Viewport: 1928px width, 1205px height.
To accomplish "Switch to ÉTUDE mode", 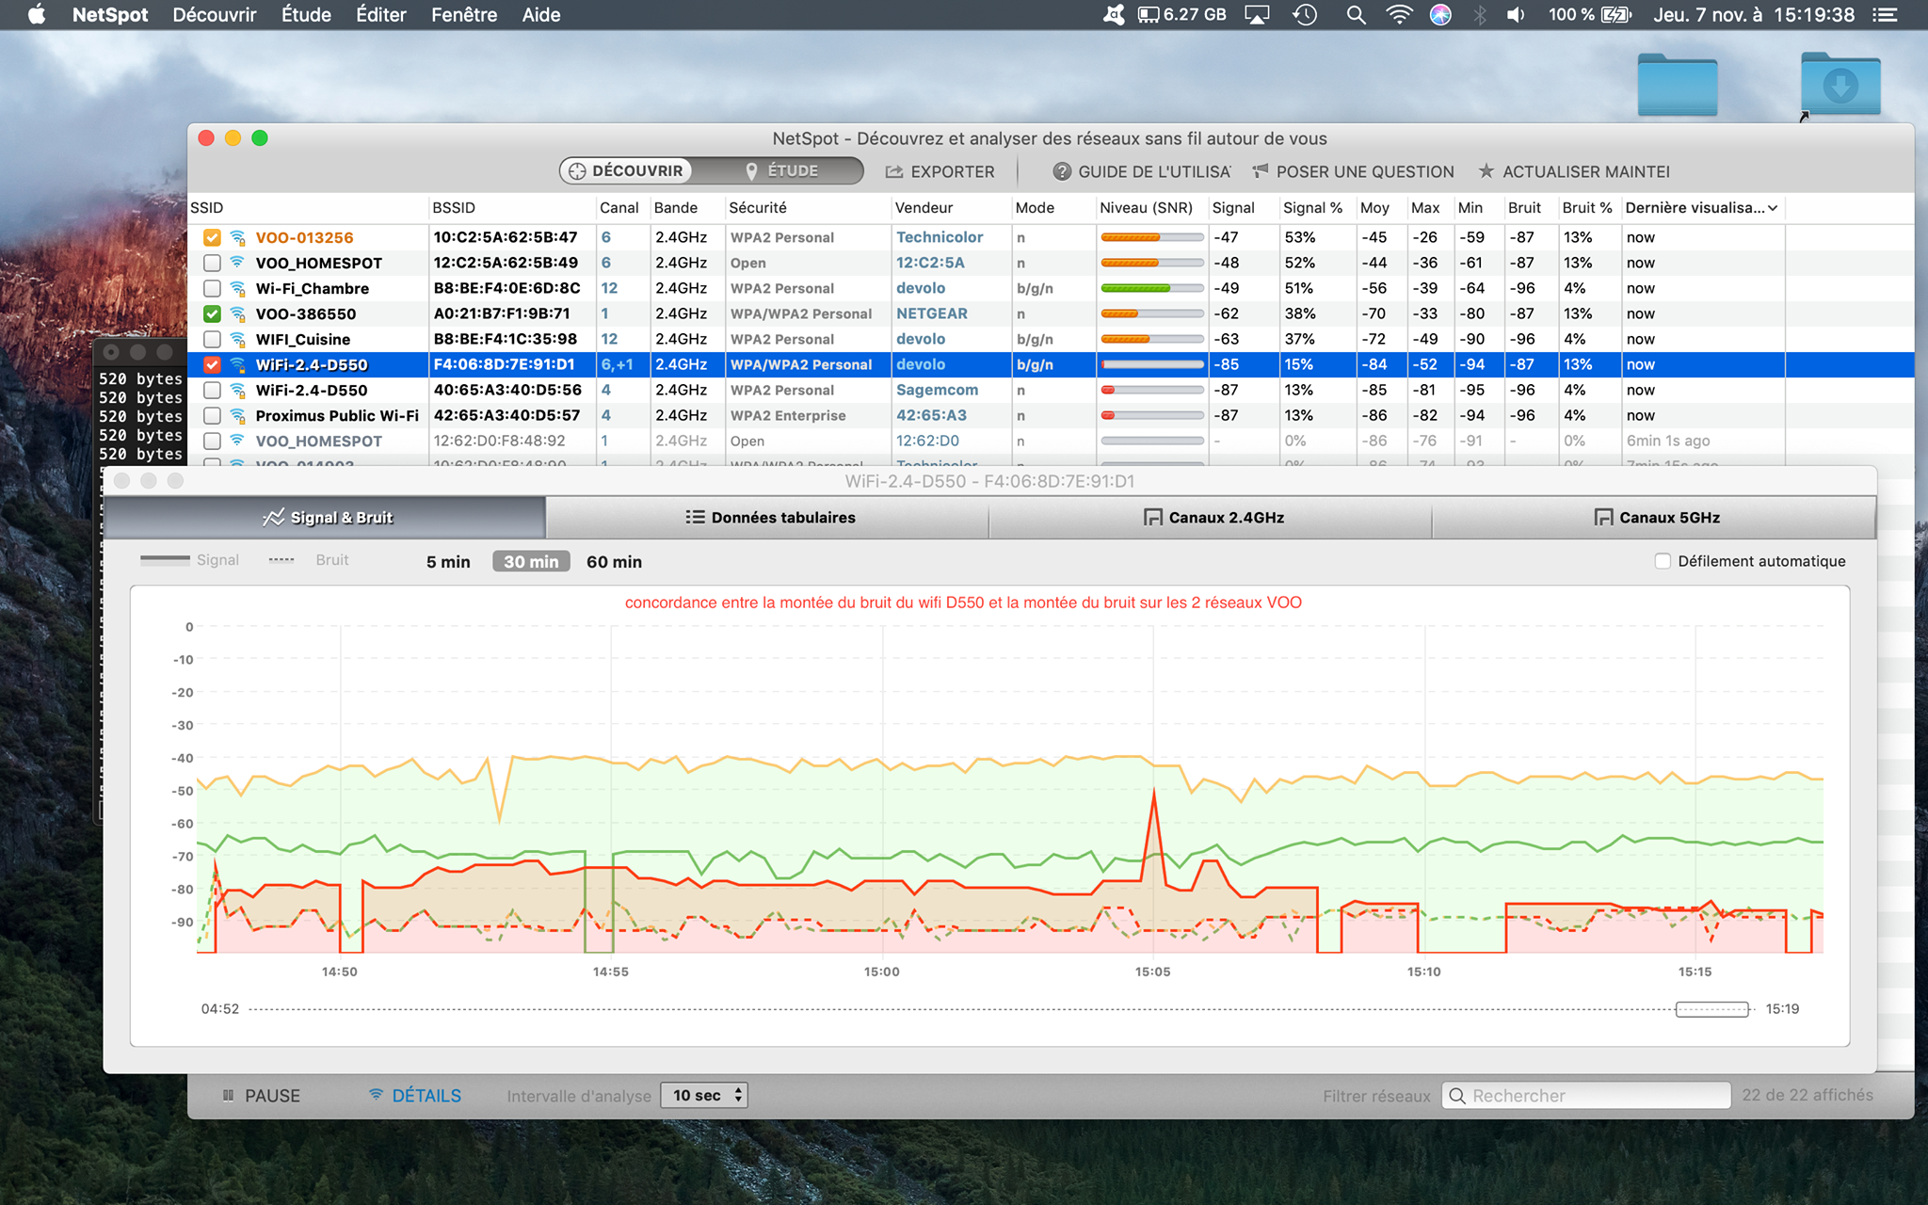I will click(780, 170).
